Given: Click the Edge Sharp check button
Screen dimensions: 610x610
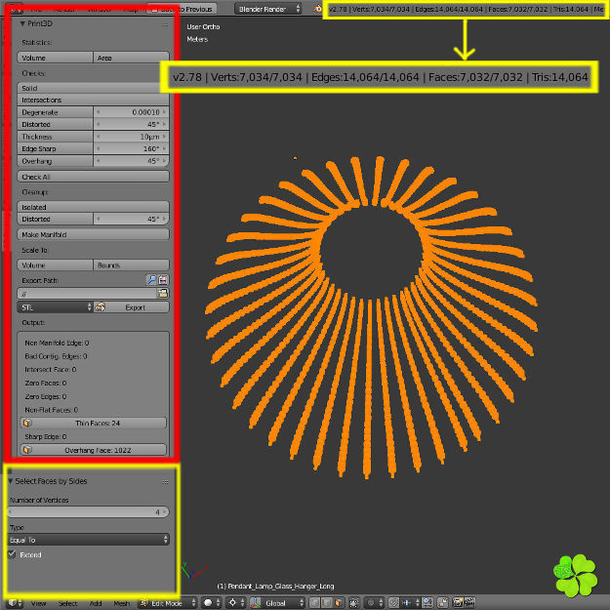Looking at the screenshot, I should tap(56, 148).
